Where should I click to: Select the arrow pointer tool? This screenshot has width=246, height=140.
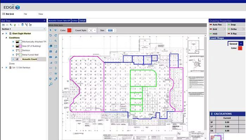pyautogui.click(x=51, y=30)
